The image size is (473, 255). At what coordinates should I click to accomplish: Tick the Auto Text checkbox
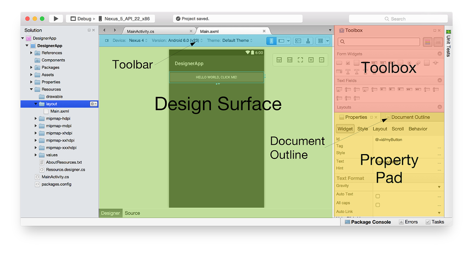(378, 196)
